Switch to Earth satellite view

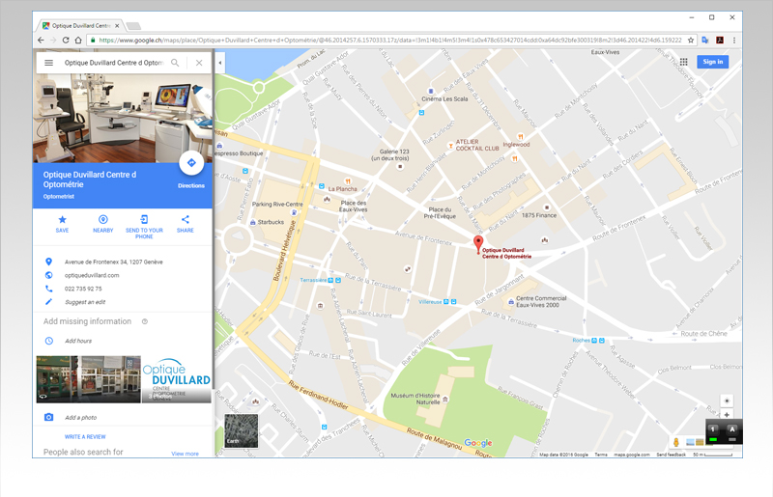pos(241,431)
